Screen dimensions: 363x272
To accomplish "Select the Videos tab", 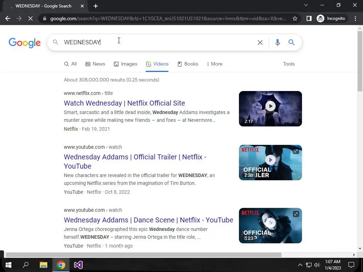I will coord(157,64).
